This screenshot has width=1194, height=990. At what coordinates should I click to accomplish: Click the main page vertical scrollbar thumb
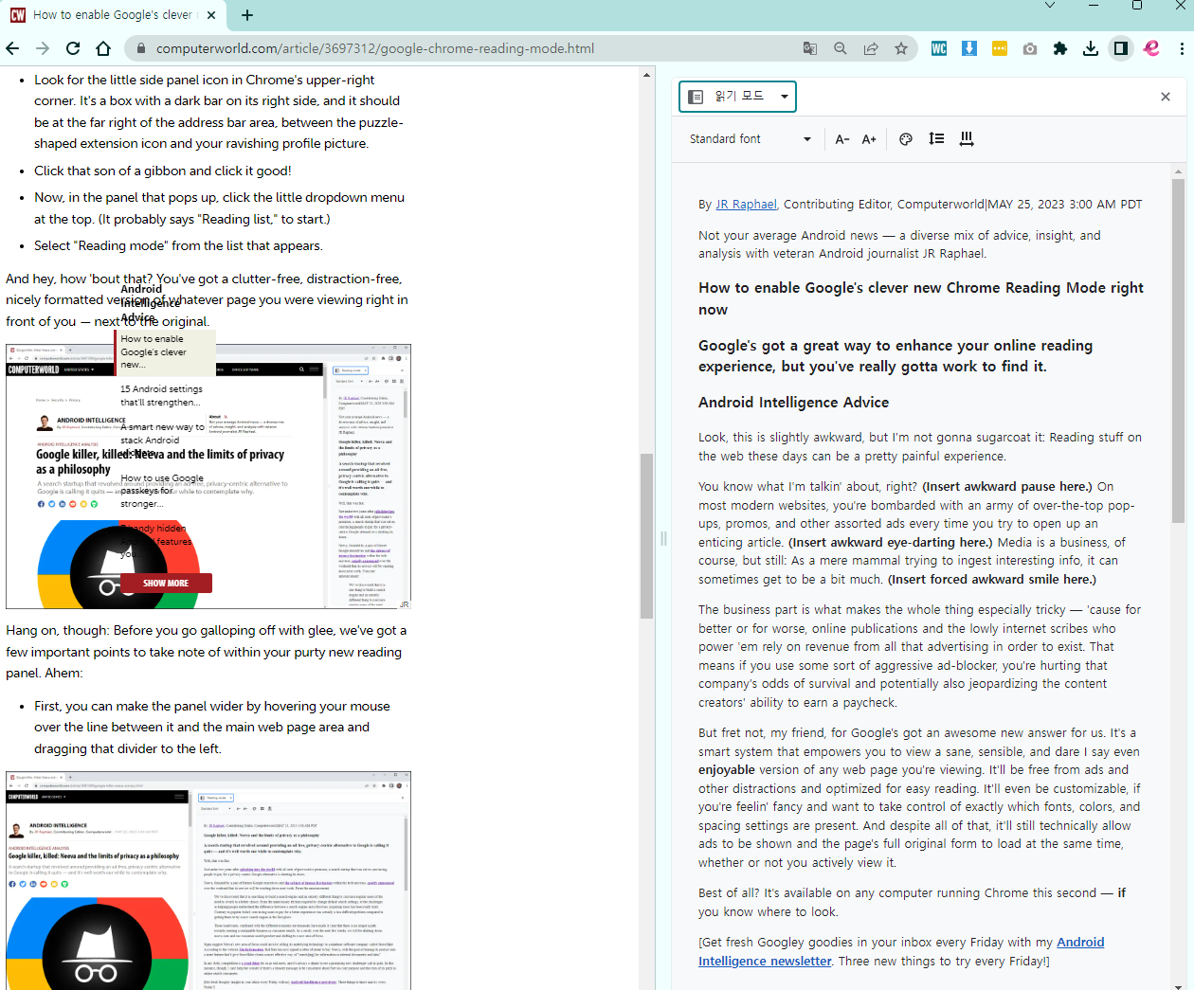(x=647, y=535)
